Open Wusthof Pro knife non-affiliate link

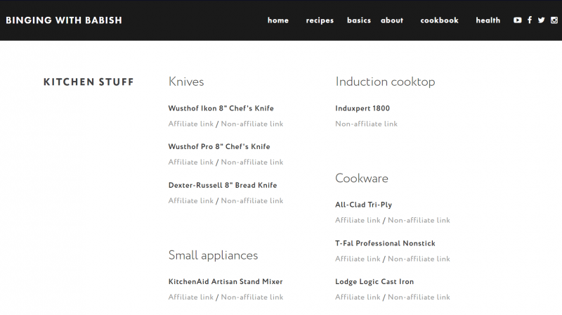pos(252,162)
